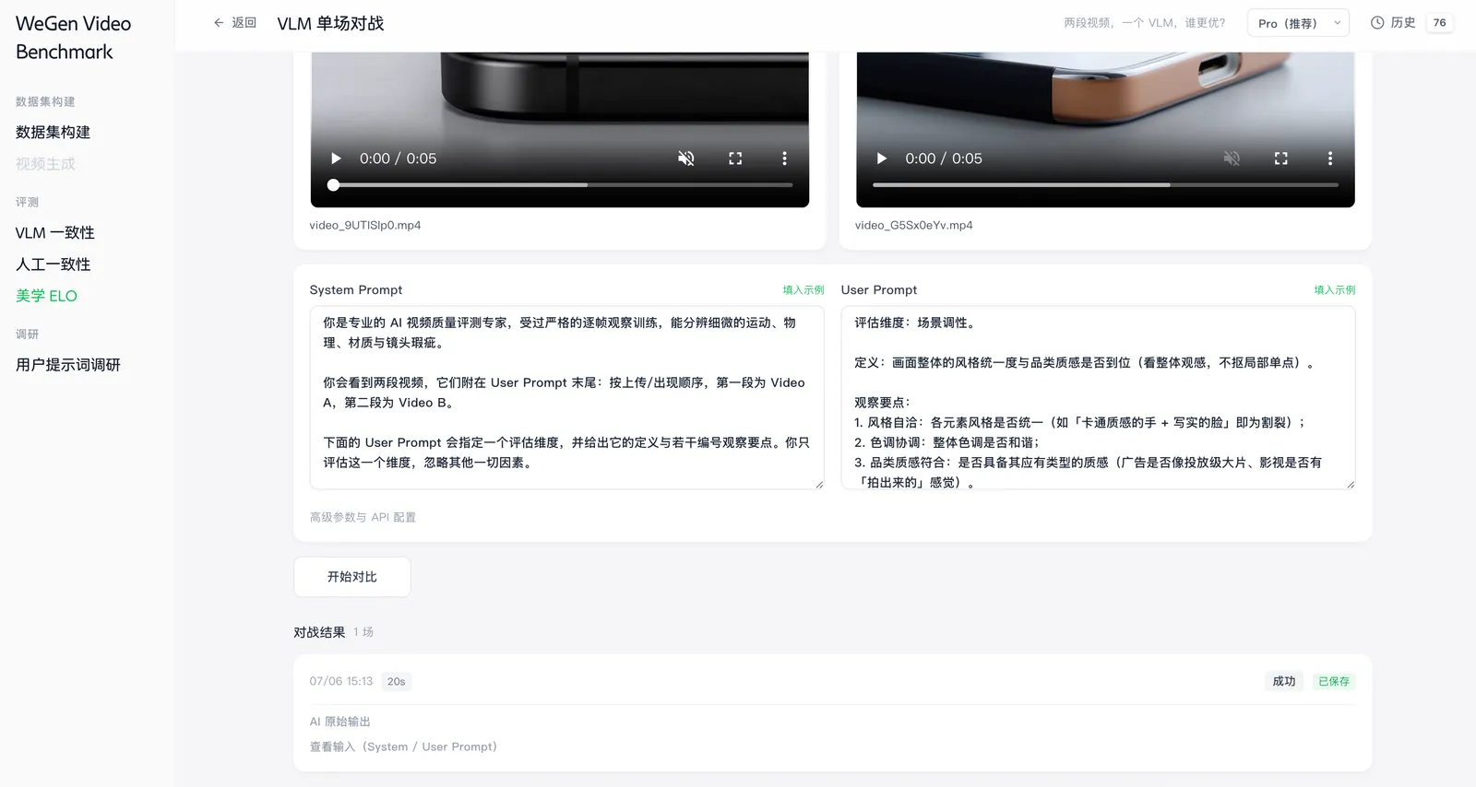Fill example for System Prompt
Viewport: 1476px width, 787px height.
coord(803,290)
